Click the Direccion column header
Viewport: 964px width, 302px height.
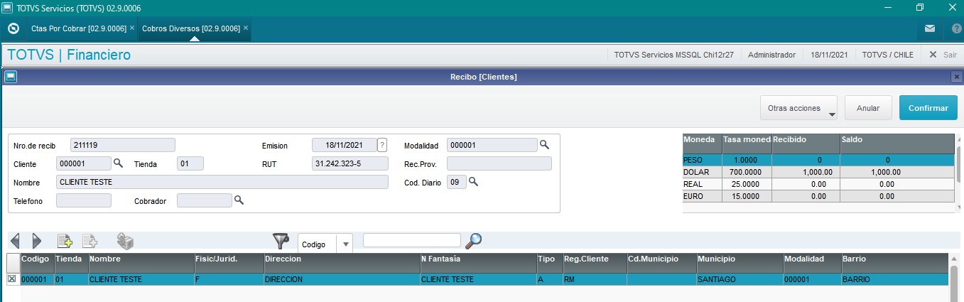click(341, 262)
